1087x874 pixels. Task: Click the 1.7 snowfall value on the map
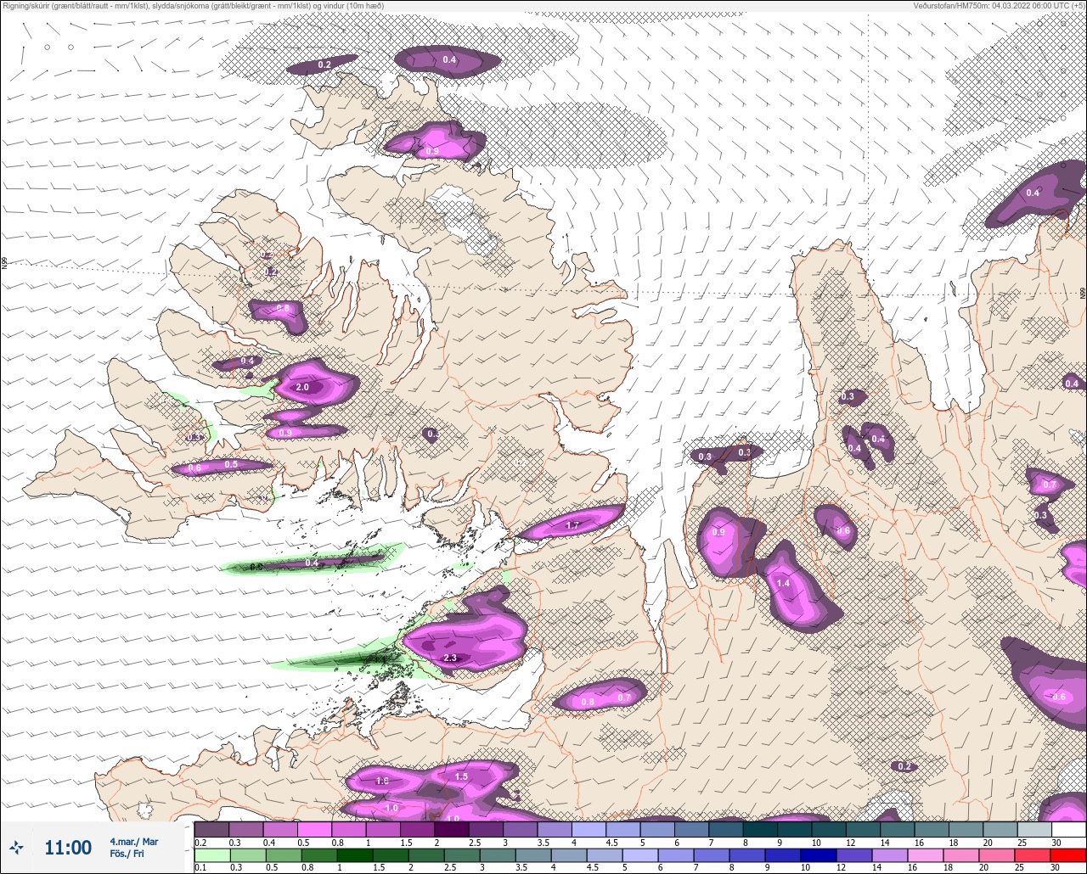572,525
